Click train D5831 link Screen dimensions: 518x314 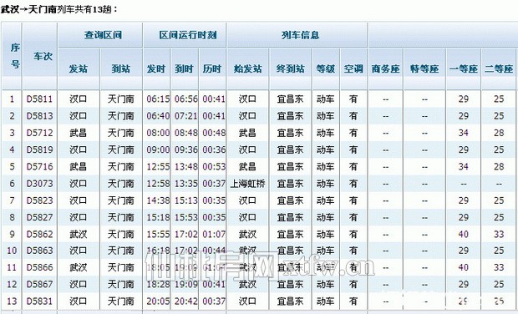click(39, 301)
